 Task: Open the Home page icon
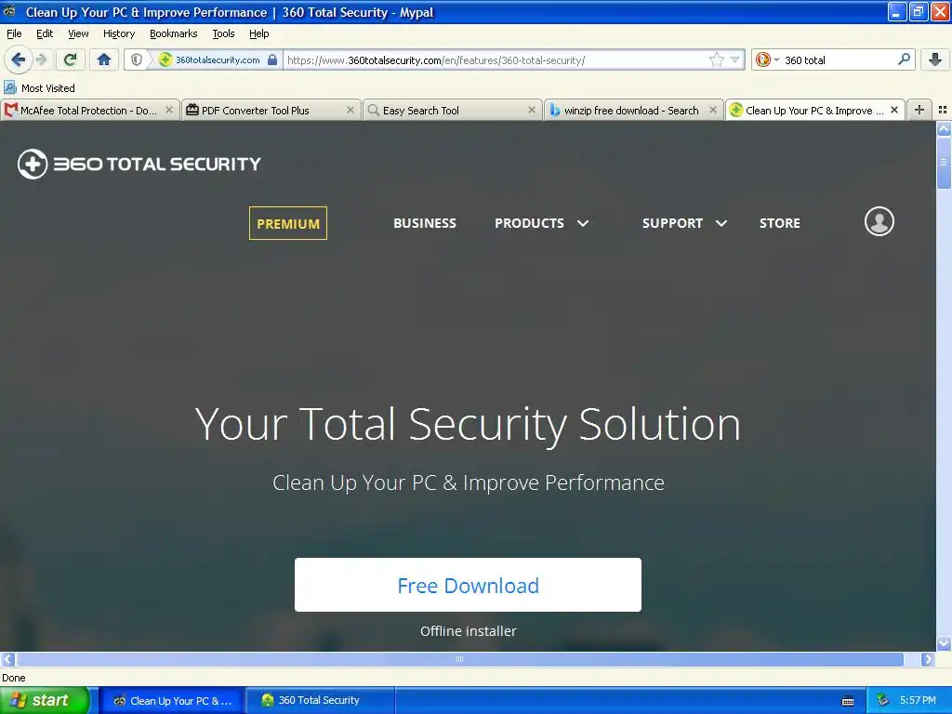point(104,59)
